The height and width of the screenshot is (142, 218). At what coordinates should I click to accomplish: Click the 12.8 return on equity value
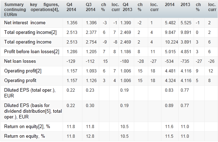tap(90, 136)
